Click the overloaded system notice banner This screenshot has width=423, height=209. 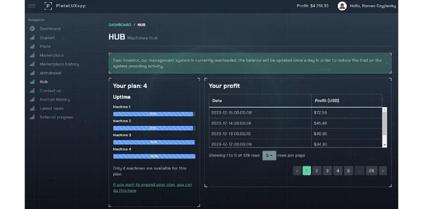(x=250, y=63)
